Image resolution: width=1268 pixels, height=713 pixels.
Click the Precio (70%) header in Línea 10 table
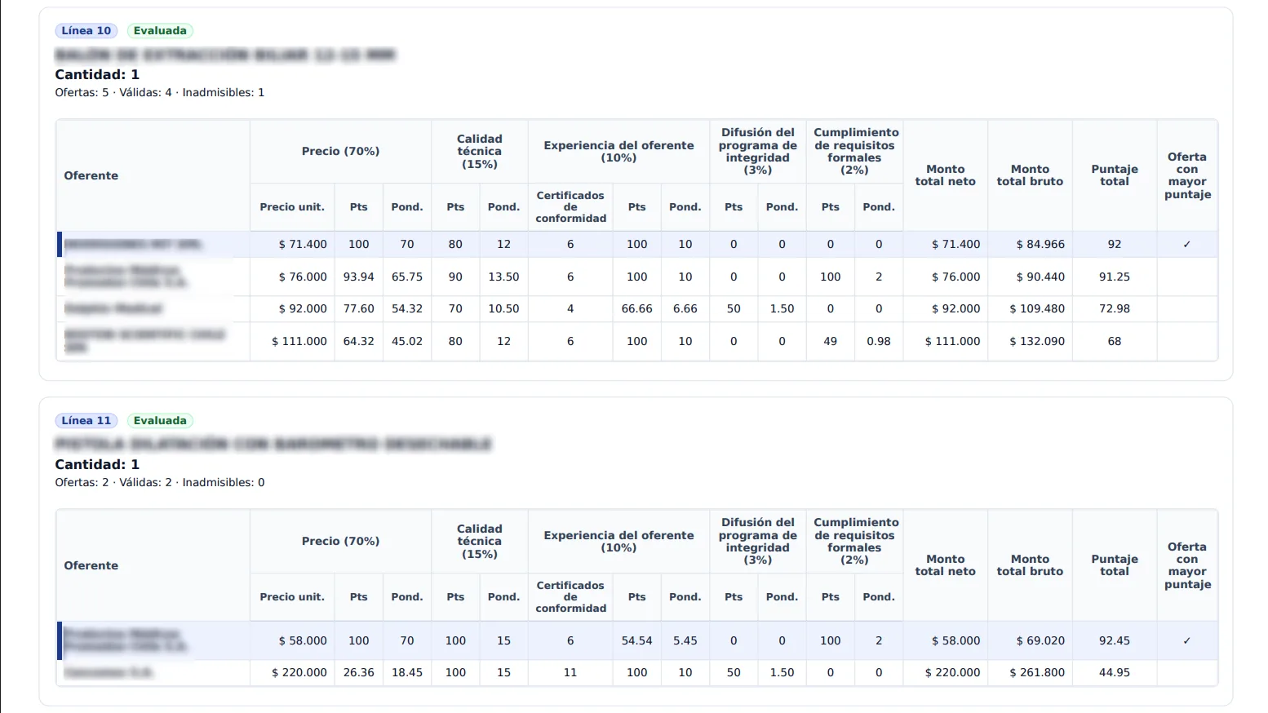pos(340,151)
